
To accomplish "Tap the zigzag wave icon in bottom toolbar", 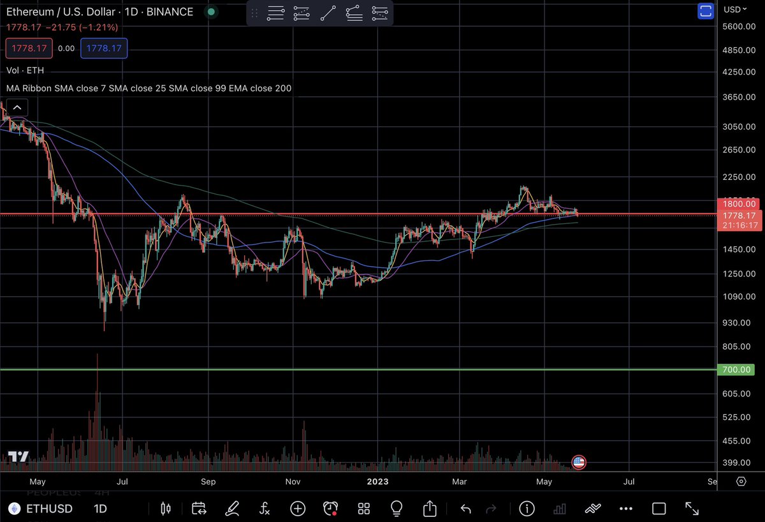I will pyautogui.click(x=593, y=509).
